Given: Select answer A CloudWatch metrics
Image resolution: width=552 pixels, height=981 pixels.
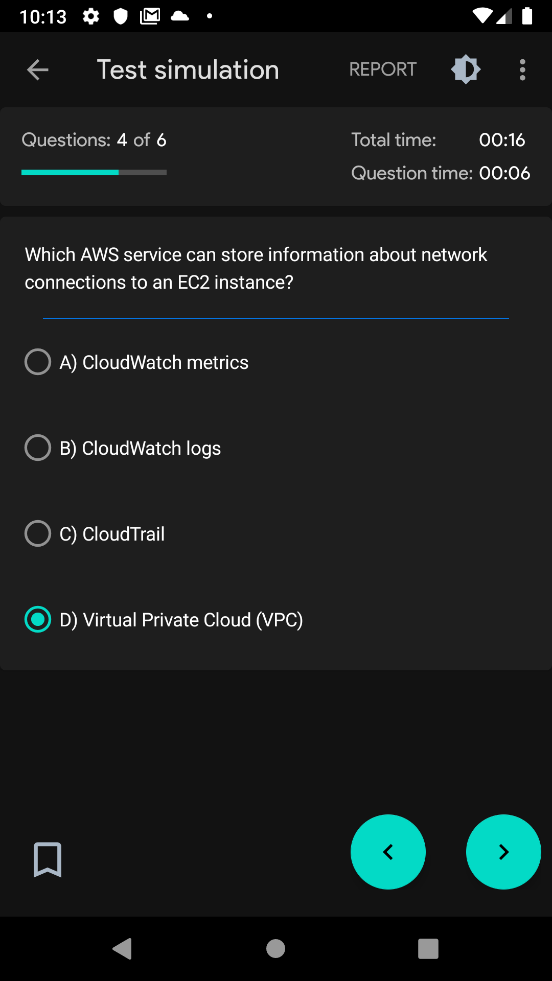Looking at the screenshot, I should (x=38, y=362).
